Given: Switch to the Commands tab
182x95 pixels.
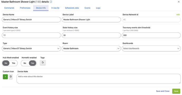Looking at the screenshot, I should (x=9, y=8).
